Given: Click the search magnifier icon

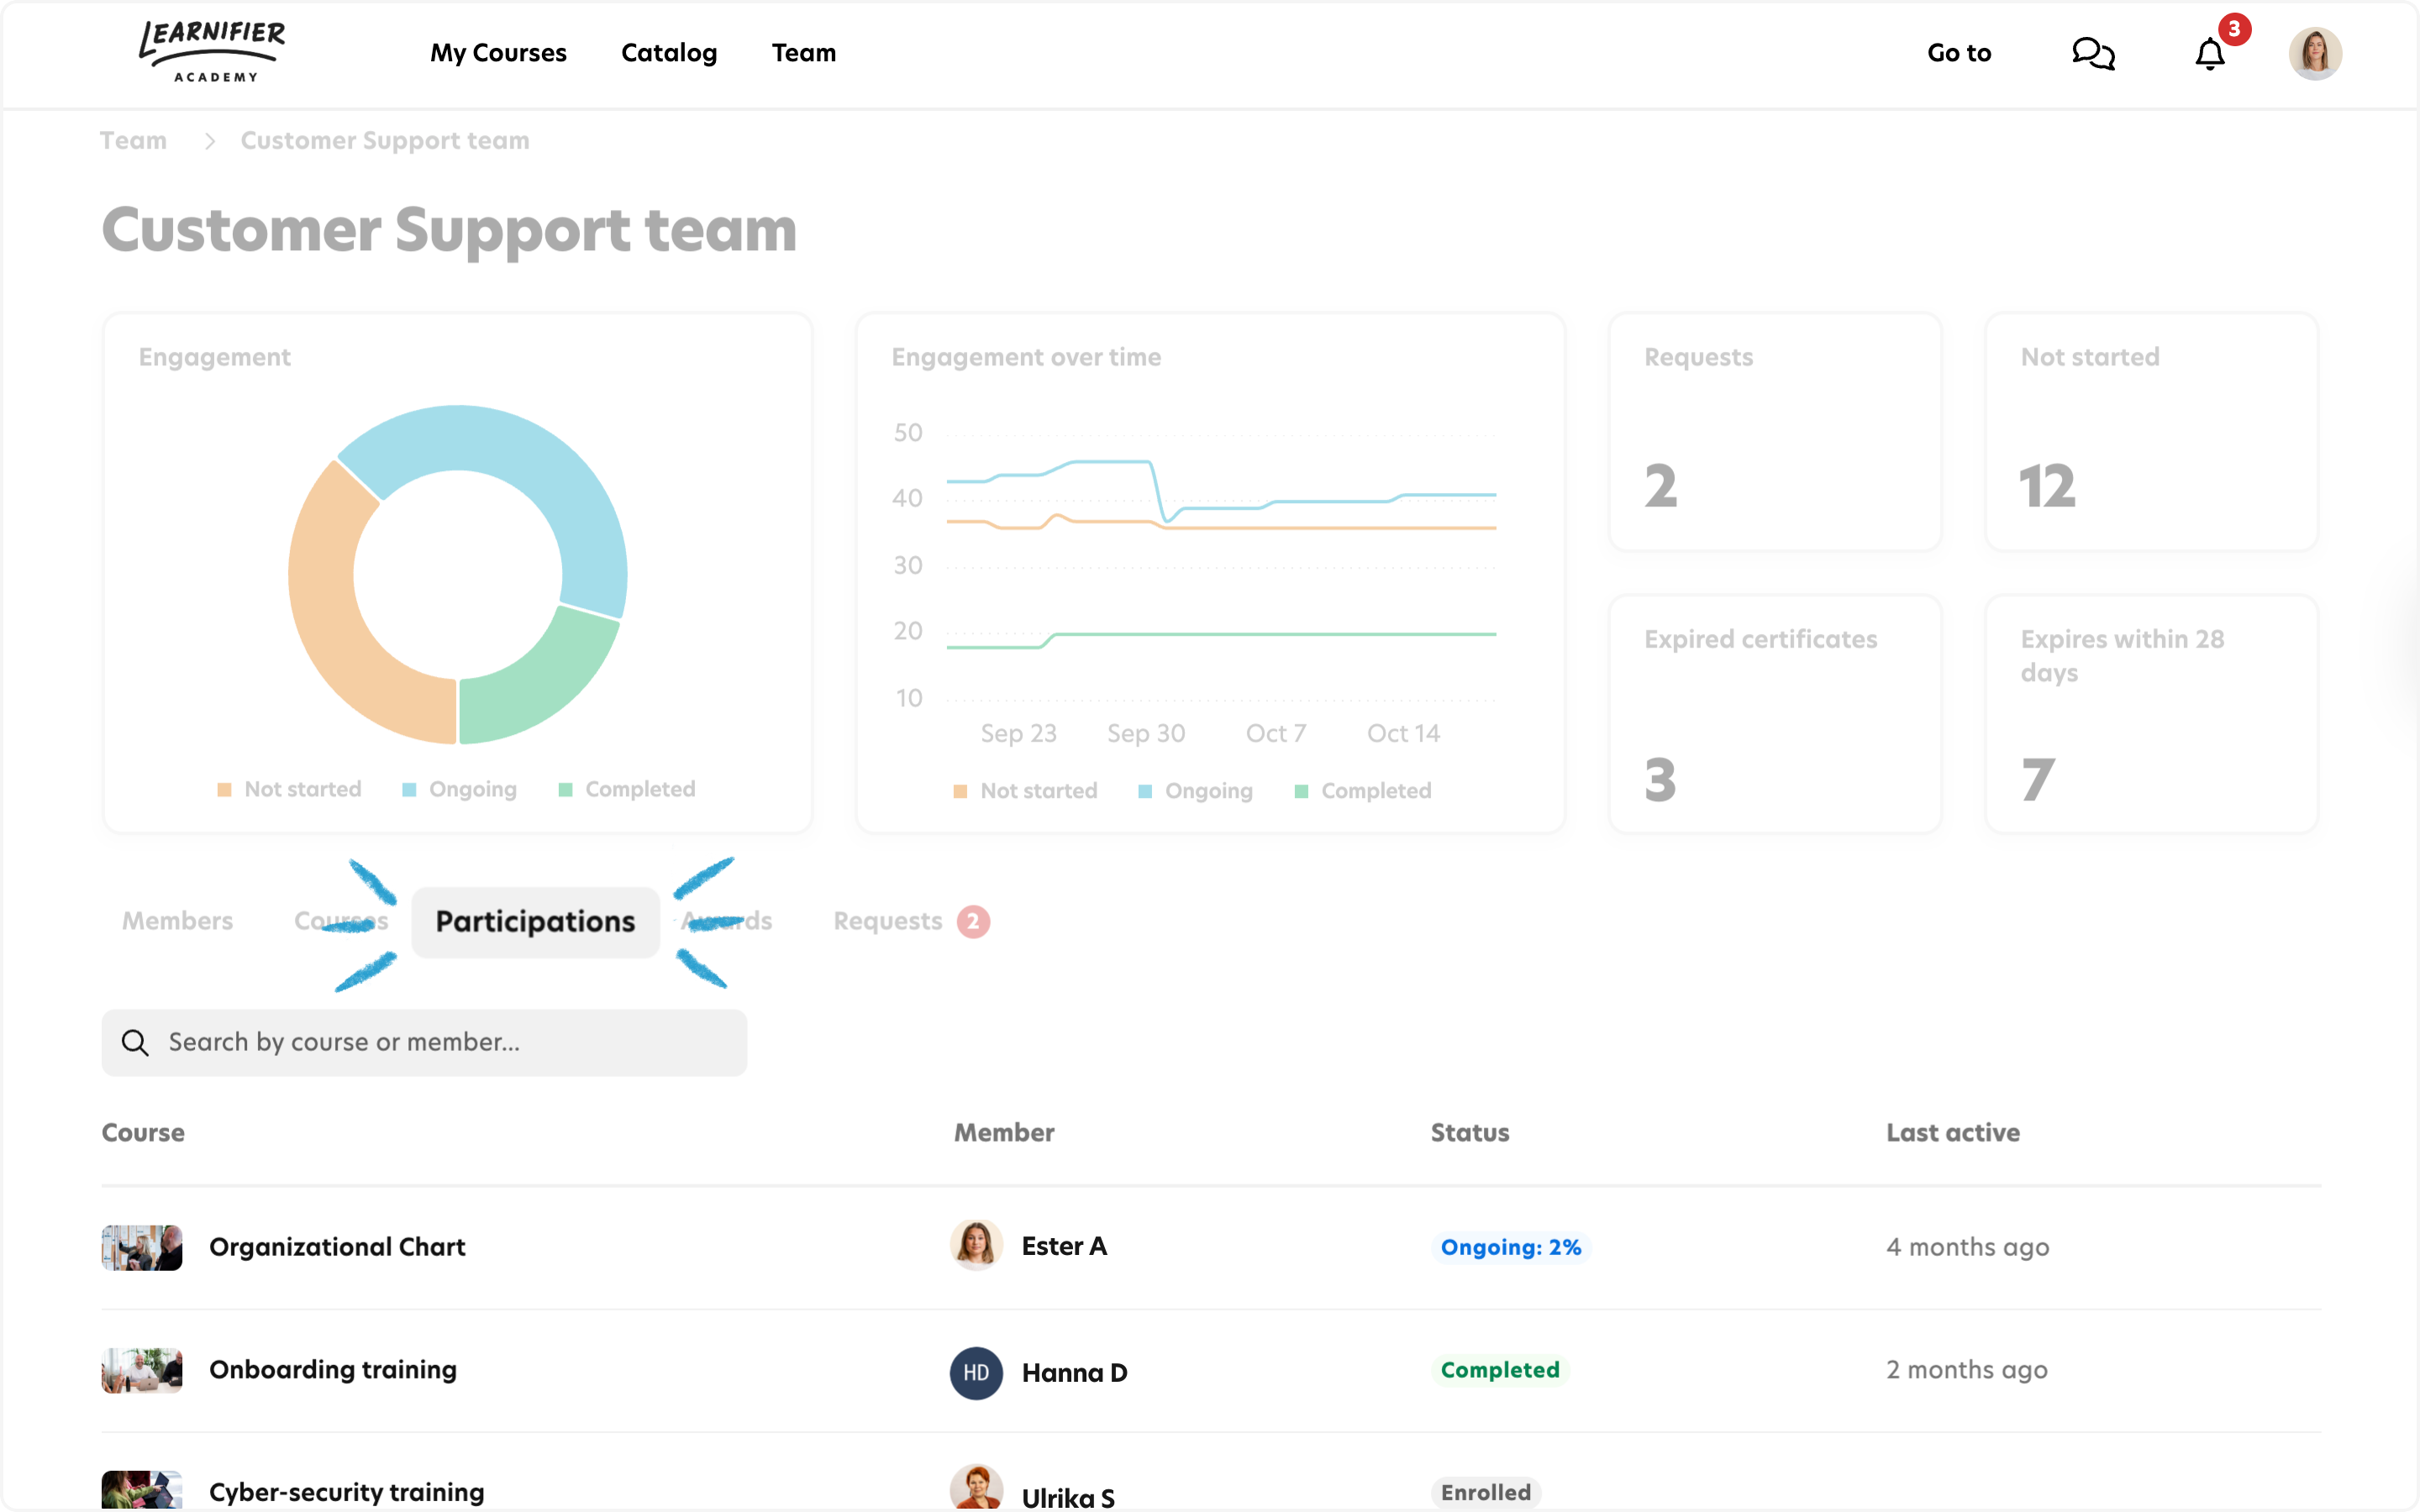Looking at the screenshot, I should click(x=135, y=1043).
